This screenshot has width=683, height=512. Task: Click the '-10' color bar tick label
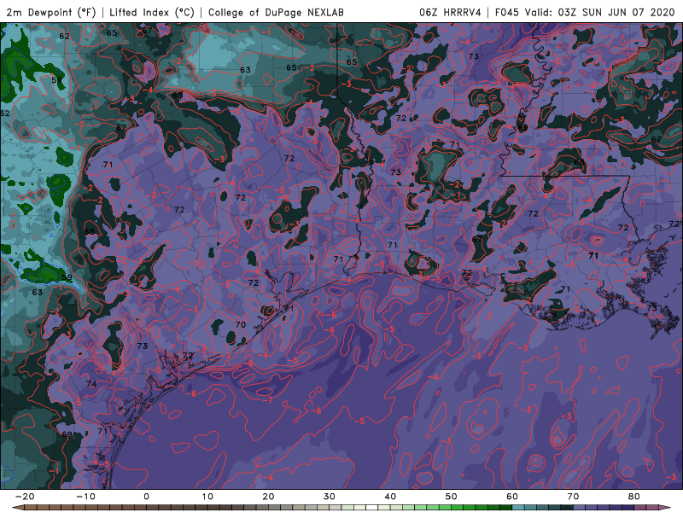point(85,497)
